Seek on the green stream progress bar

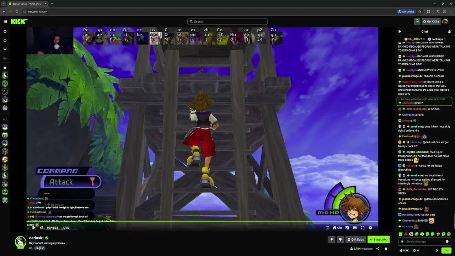pyautogui.click(x=202, y=222)
